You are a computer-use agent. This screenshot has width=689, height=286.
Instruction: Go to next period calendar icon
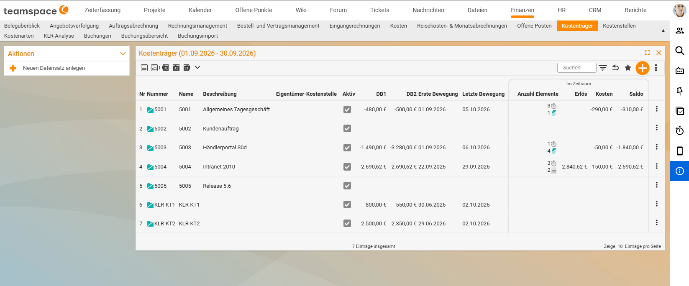(x=187, y=68)
